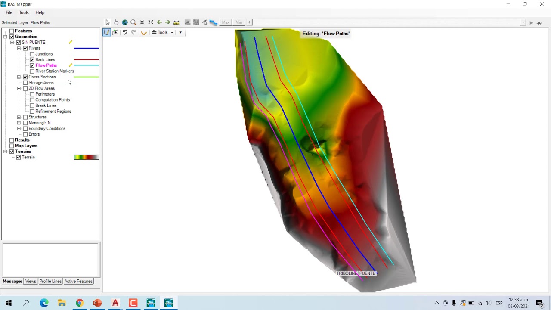Uncheck the Flow Paths checkbox

(32, 65)
